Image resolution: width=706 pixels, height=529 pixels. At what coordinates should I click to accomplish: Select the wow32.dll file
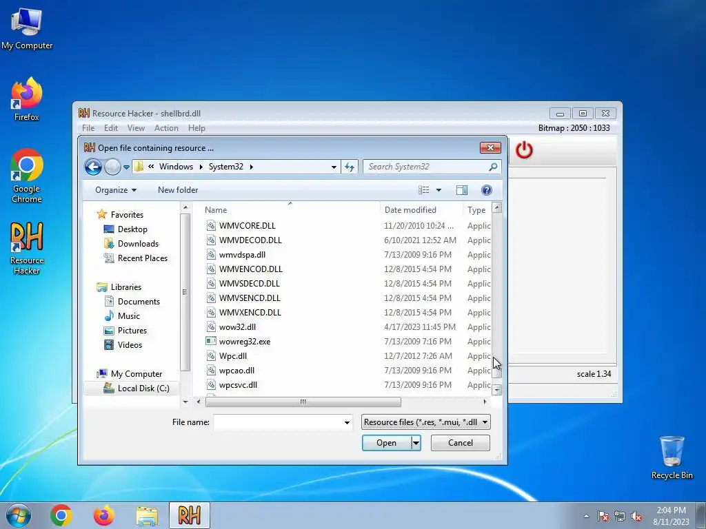[237, 327]
